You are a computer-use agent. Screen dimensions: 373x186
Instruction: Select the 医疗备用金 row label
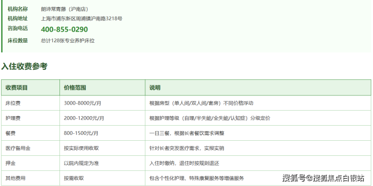coord(18,148)
